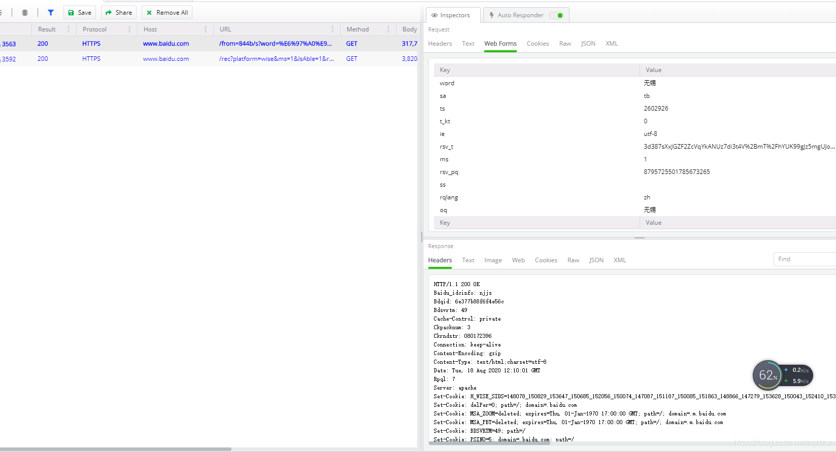Click URL /from=844b/s?word=... of session 3563
This screenshot has width=836, height=452.
[275, 44]
